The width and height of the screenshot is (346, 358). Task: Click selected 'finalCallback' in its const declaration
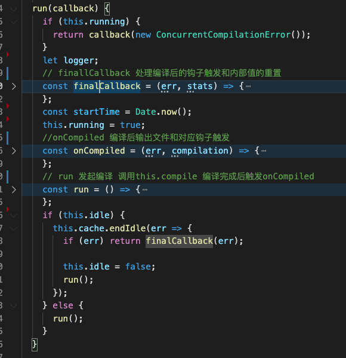107,86
